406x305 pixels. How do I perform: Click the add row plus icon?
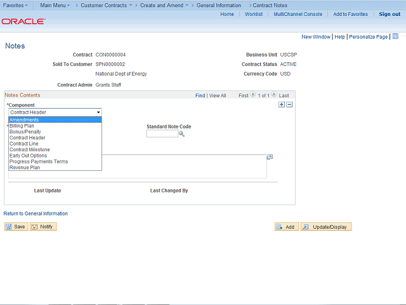pyautogui.click(x=282, y=105)
